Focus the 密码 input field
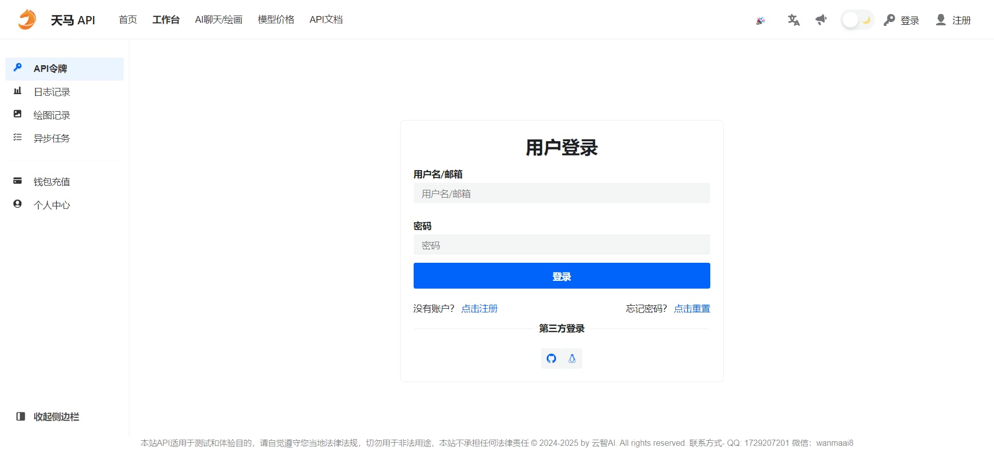994x450 pixels. [562, 245]
